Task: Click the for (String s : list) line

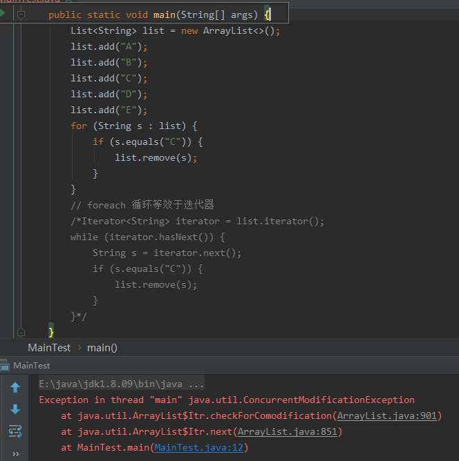Action: [134, 126]
